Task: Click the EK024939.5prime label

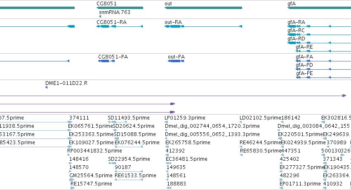Action: click(x=303, y=143)
